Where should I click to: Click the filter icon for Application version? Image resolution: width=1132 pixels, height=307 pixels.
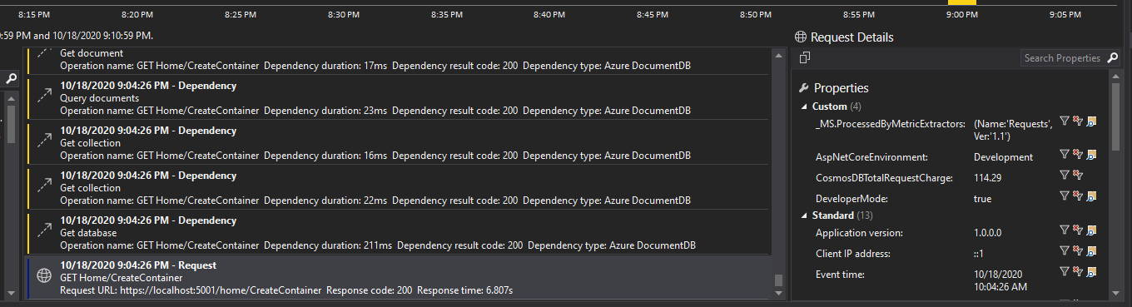1065,230
